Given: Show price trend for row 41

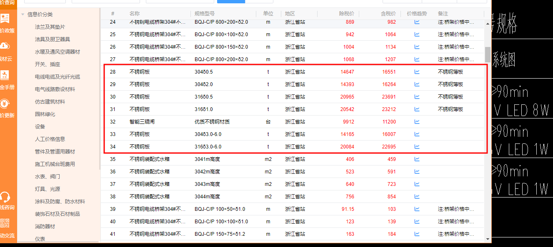Looking at the screenshot, I should tap(417, 234).
